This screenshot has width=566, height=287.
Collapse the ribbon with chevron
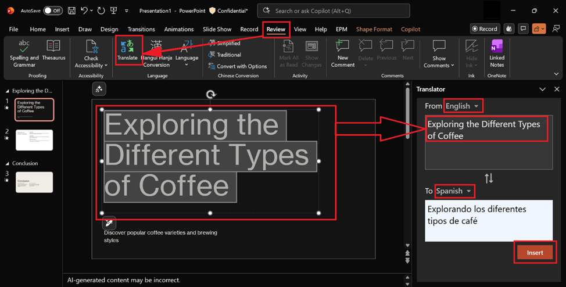(556, 74)
